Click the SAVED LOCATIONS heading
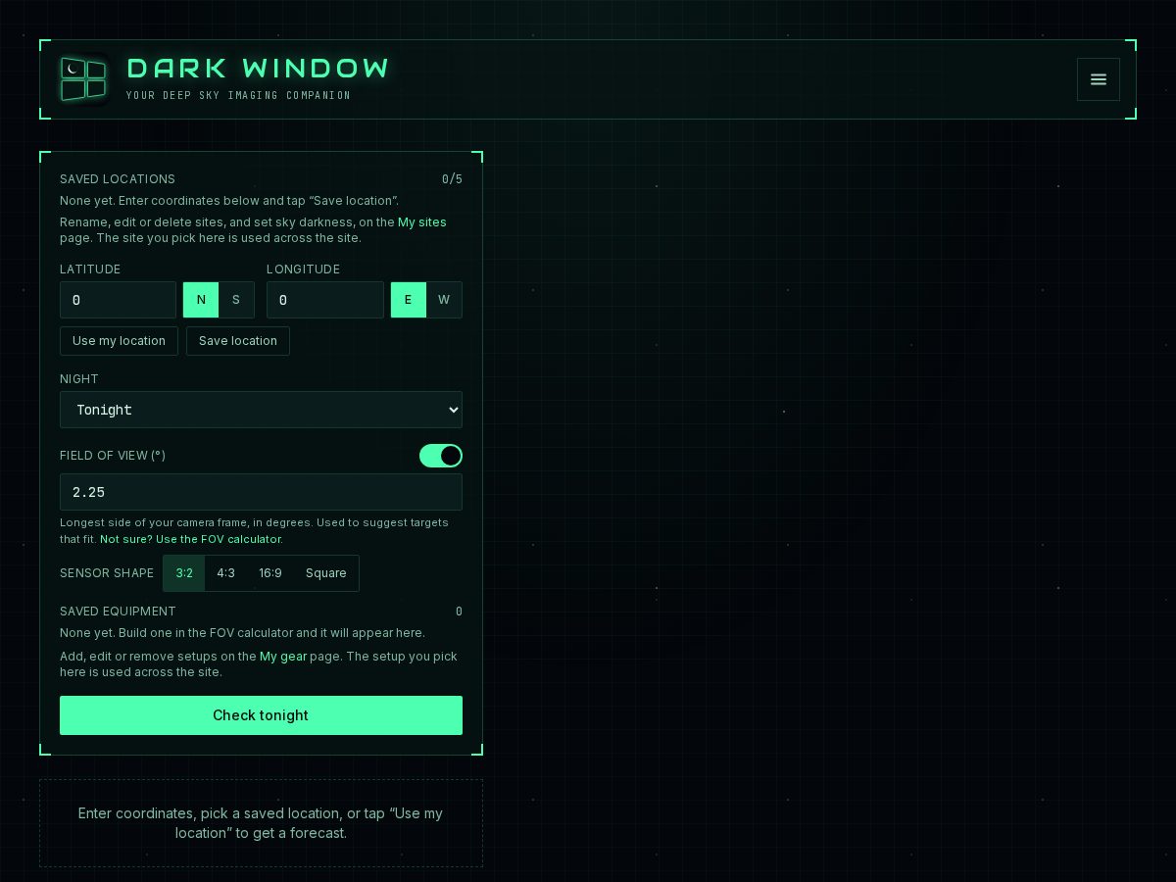 point(118,179)
